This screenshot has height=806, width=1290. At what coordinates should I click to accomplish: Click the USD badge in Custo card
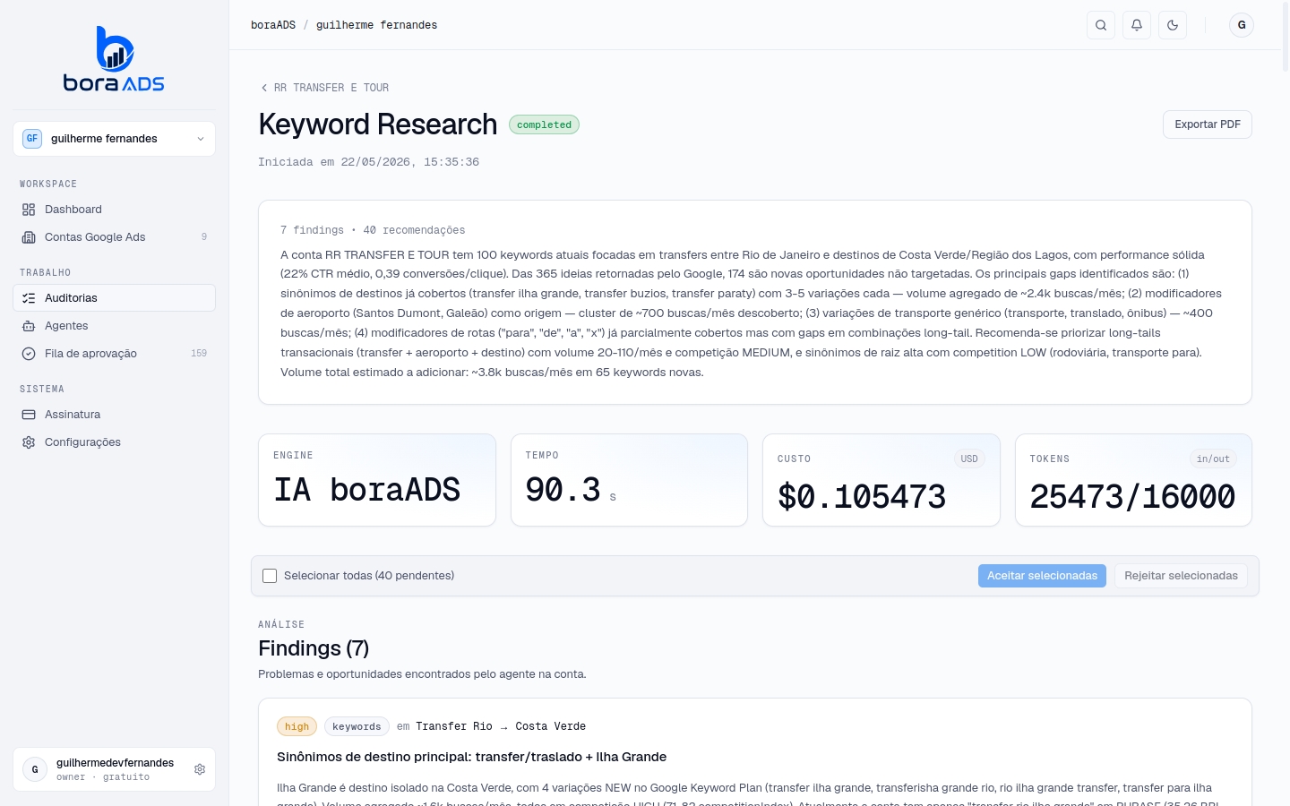click(x=969, y=459)
